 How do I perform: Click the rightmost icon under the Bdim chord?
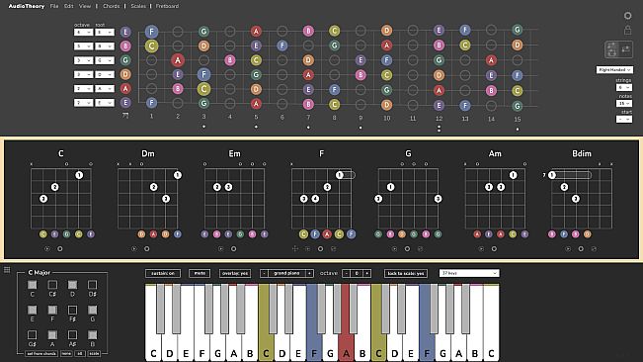[x=594, y=248]
